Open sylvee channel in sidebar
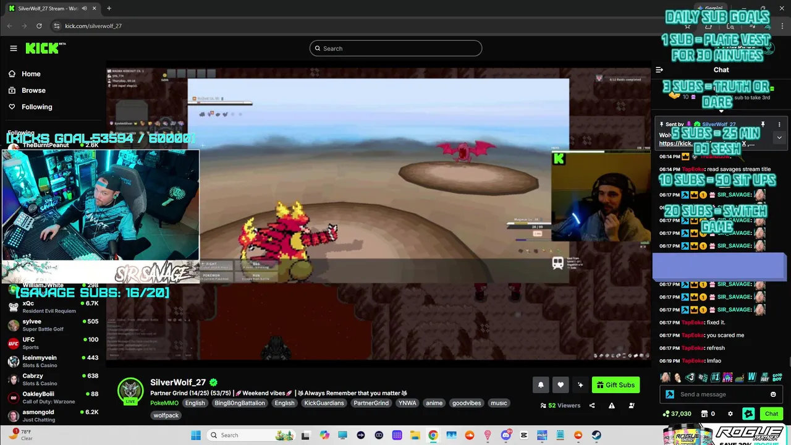791x445 pixels. click(x=53, y=325)
